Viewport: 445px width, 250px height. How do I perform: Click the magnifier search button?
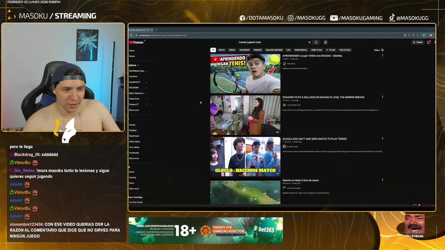(x=316, y=42)
